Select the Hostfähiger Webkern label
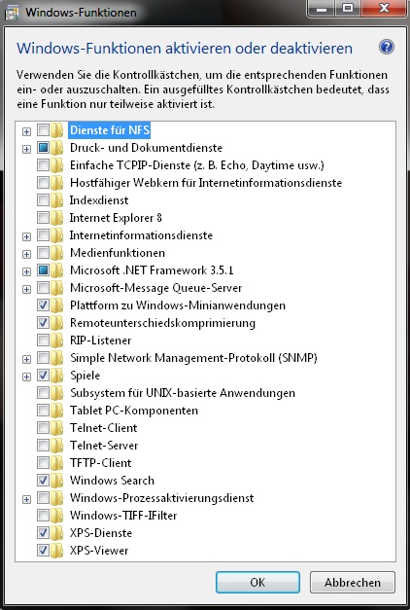The width and height of the screenshot is (410, 610). tap(206, 183)
